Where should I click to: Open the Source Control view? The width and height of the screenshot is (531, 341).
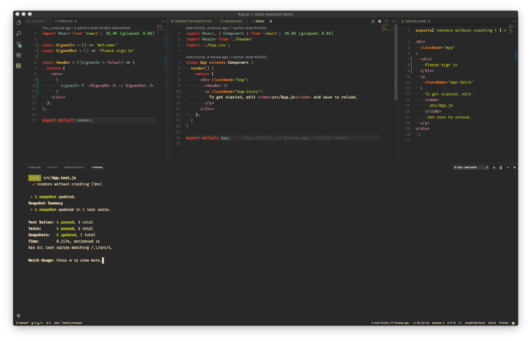[19, 44]
